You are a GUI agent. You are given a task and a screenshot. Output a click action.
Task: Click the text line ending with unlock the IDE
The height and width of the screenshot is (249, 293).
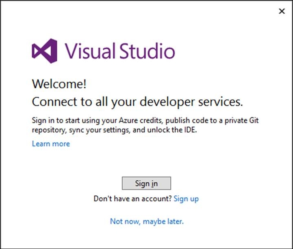(114, 130)
